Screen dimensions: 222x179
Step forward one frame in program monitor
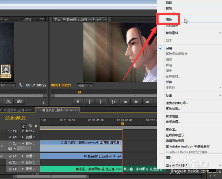[148, 102]
